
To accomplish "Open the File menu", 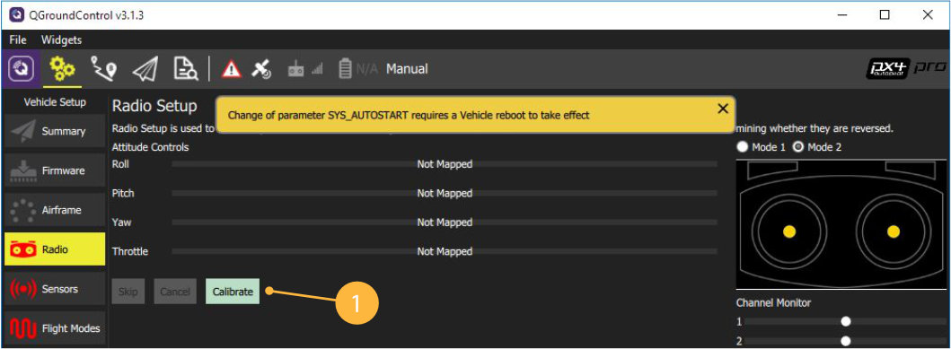I will [x=18, y=40].
